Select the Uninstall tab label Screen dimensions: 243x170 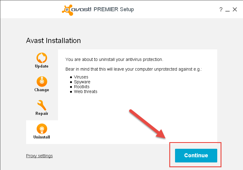(42, 137)
